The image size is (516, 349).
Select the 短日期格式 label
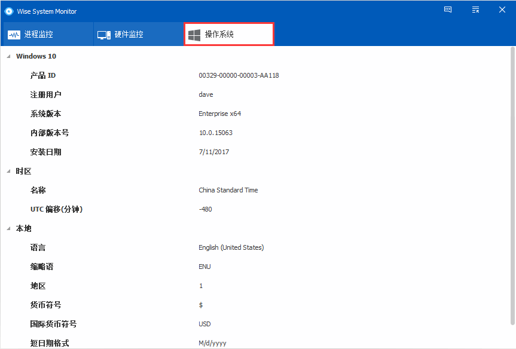[x=50, y=343]
